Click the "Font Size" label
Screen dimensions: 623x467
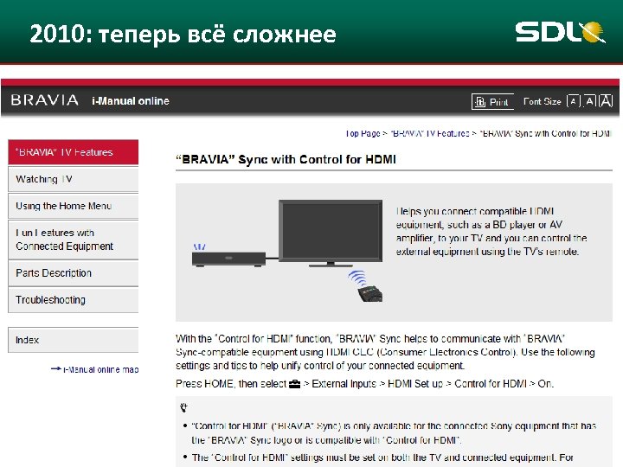pos(542,102)
